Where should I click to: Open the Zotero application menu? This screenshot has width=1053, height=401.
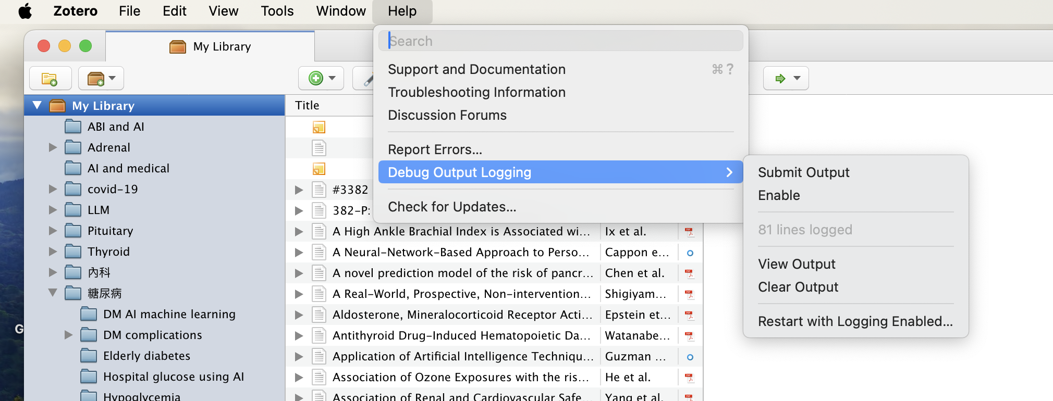[x=75, y=11]
